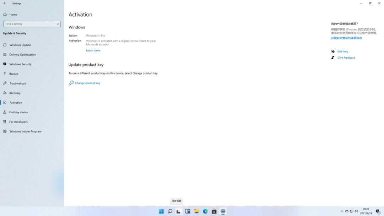This screenshot has width=384, height=216.
Task: Open the Start menu from the taskbar
Action: 161,211
